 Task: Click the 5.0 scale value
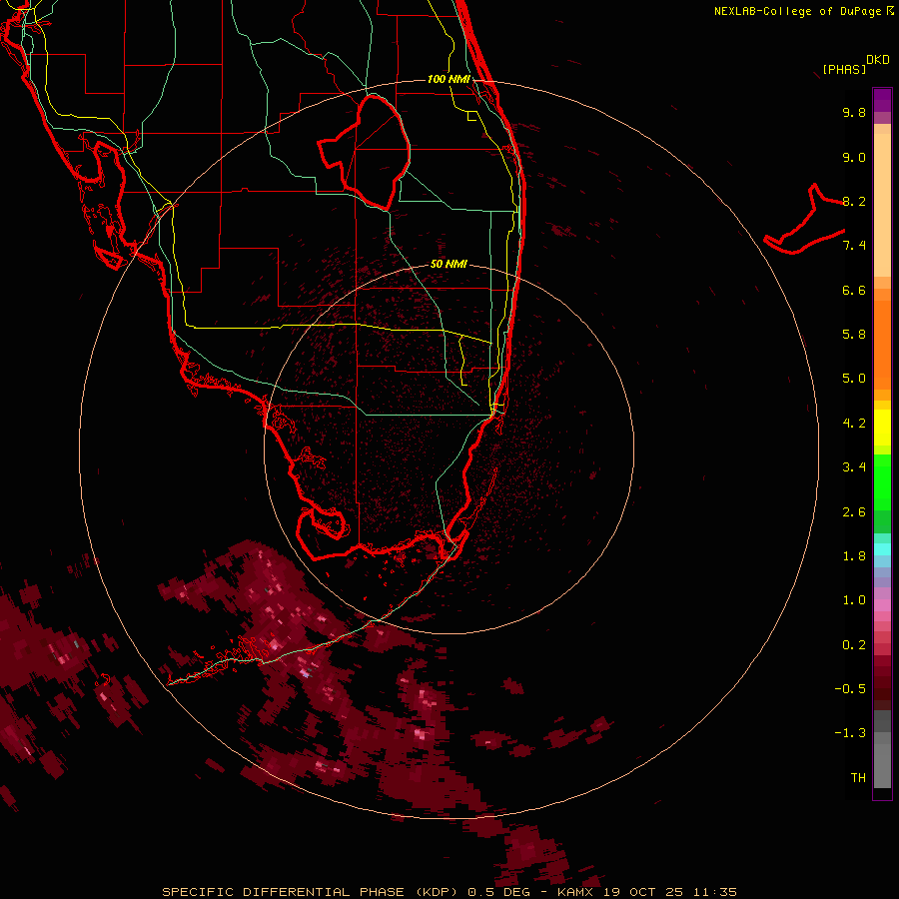click(x=854, y=379)
